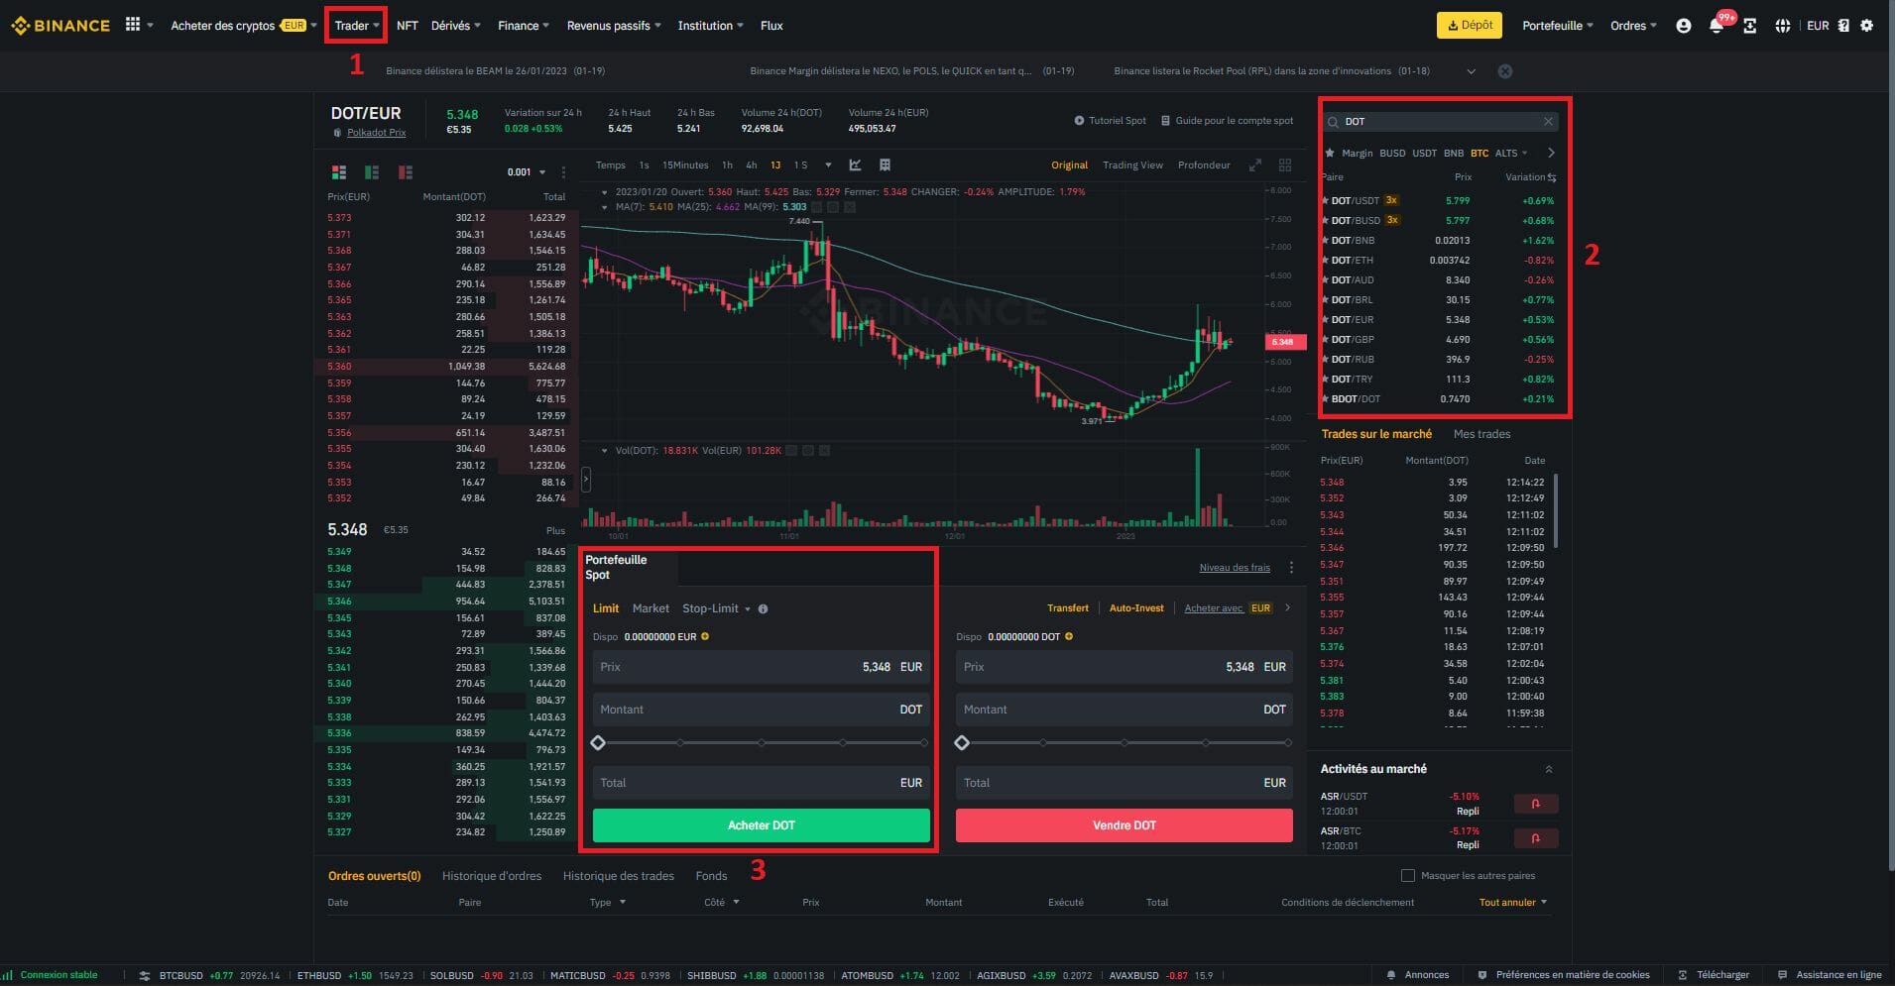
Task: Focus the pair search field
Action: (x=1440, y=121)
